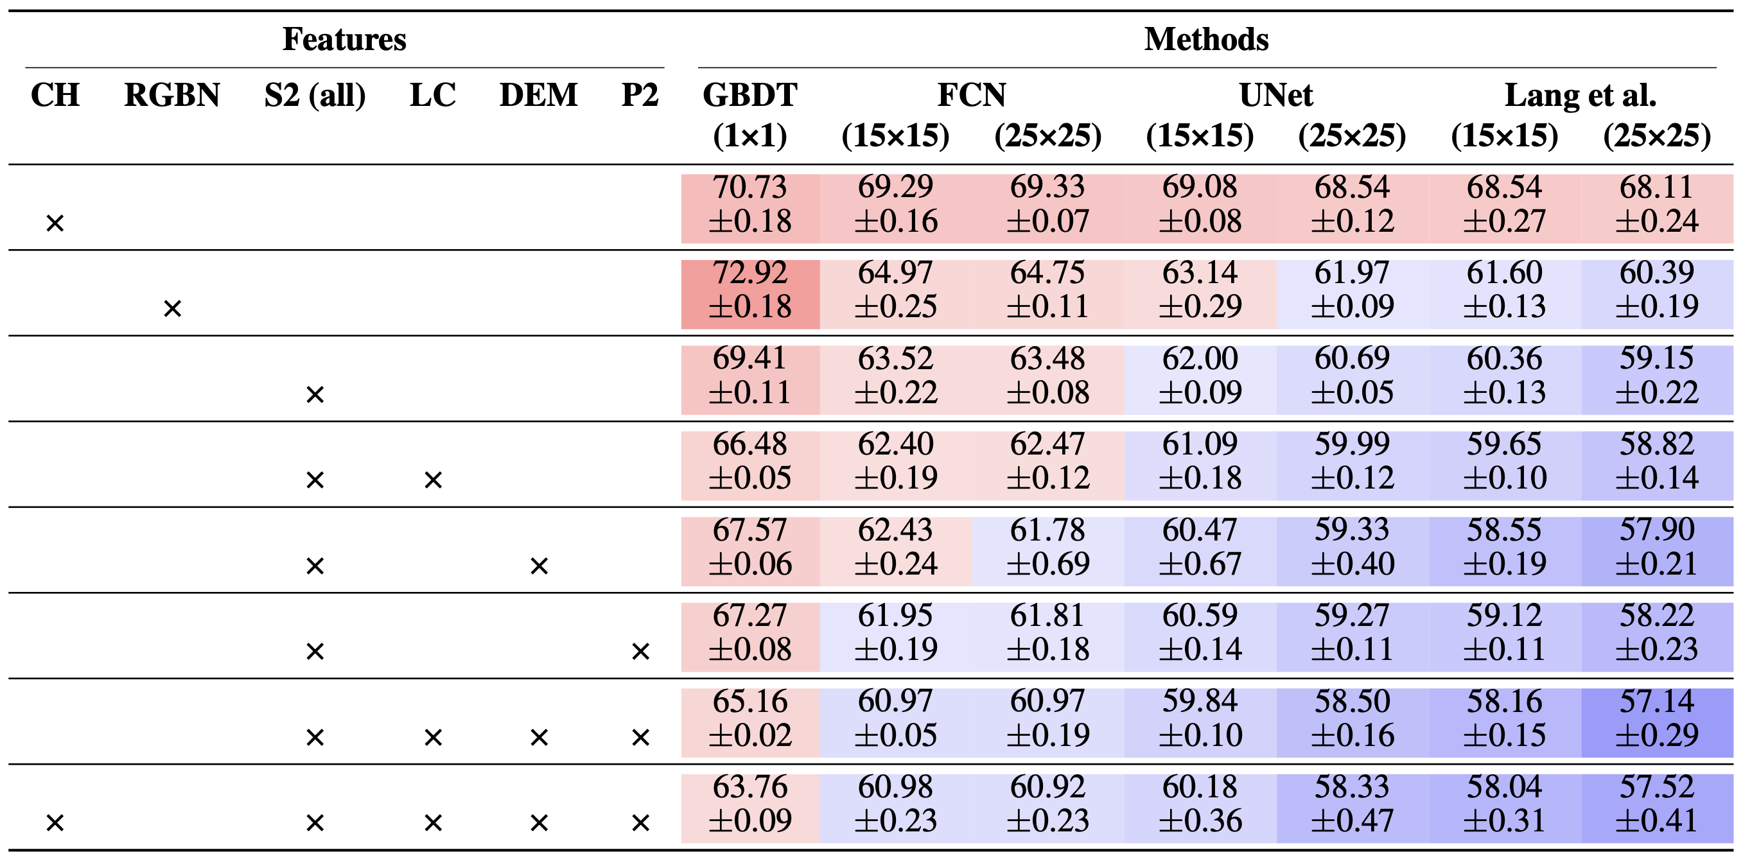
Task: Click the GBDT (1×1) method header
Action: pos(749,115)
